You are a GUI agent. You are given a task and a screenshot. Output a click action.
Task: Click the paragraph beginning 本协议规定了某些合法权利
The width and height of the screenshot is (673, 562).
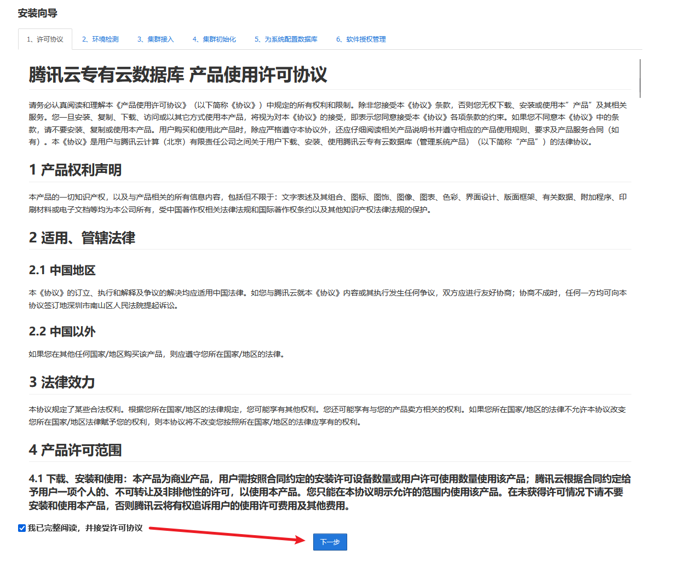pyautogui.click(x=327, y=416)
